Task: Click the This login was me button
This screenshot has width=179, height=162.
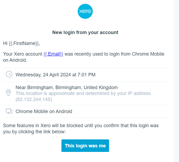Action: [85, 146]
